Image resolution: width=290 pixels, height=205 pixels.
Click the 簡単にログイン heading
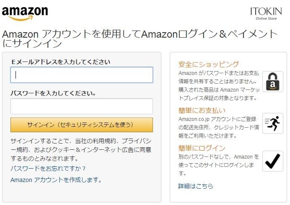202,148
